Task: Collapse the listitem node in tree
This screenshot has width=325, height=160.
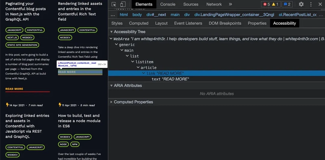Action: 133,62
